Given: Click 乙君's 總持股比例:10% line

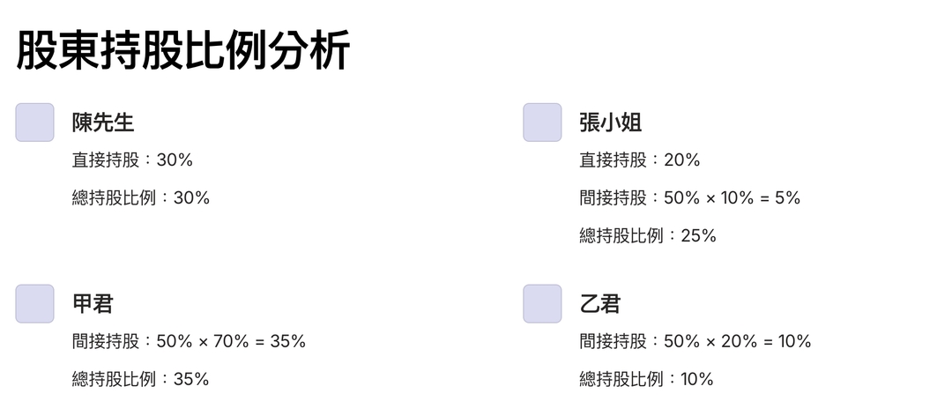Looking at the screenshot, I should tap(647, 380).
